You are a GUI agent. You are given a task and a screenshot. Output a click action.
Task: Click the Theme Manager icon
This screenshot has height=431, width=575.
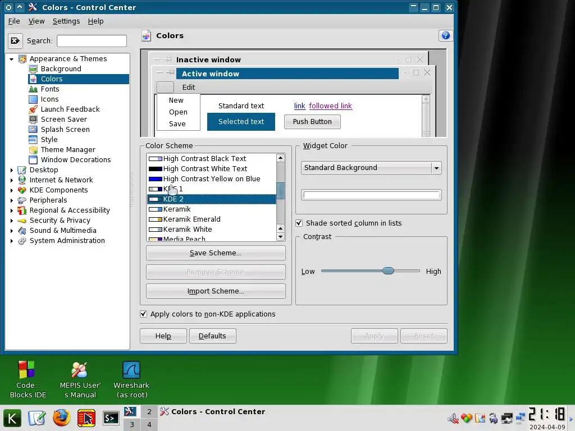[x=33, y=149]
